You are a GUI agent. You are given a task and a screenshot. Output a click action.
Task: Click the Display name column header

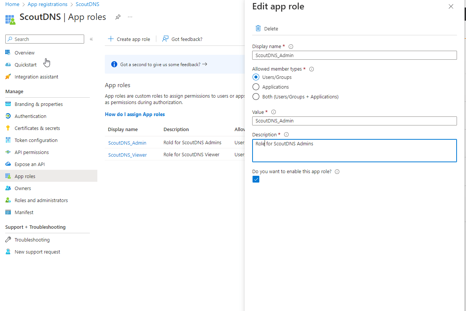123,129
